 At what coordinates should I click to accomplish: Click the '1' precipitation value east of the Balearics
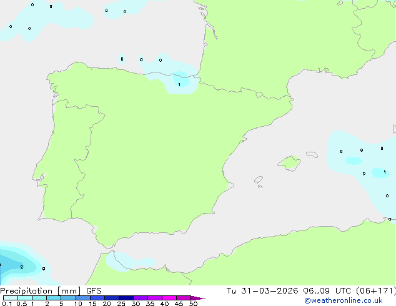pos(385,172)
